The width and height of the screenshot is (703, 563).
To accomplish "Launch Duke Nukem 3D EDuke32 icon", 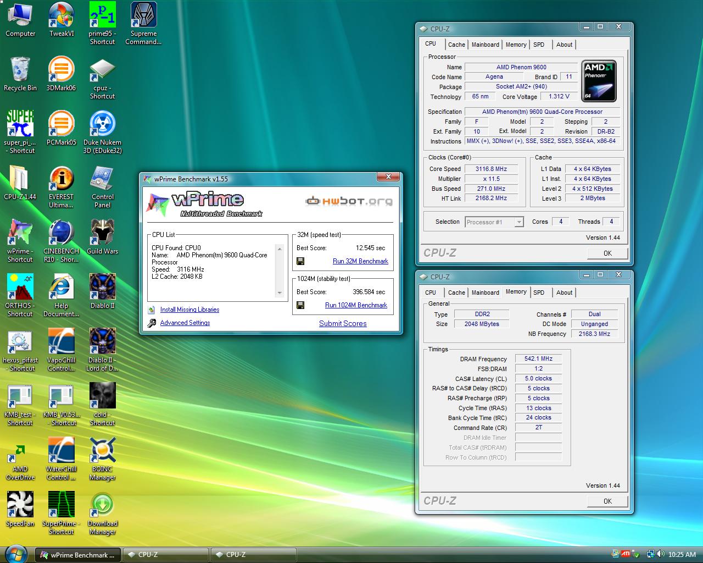I will (x=103, y=132).
